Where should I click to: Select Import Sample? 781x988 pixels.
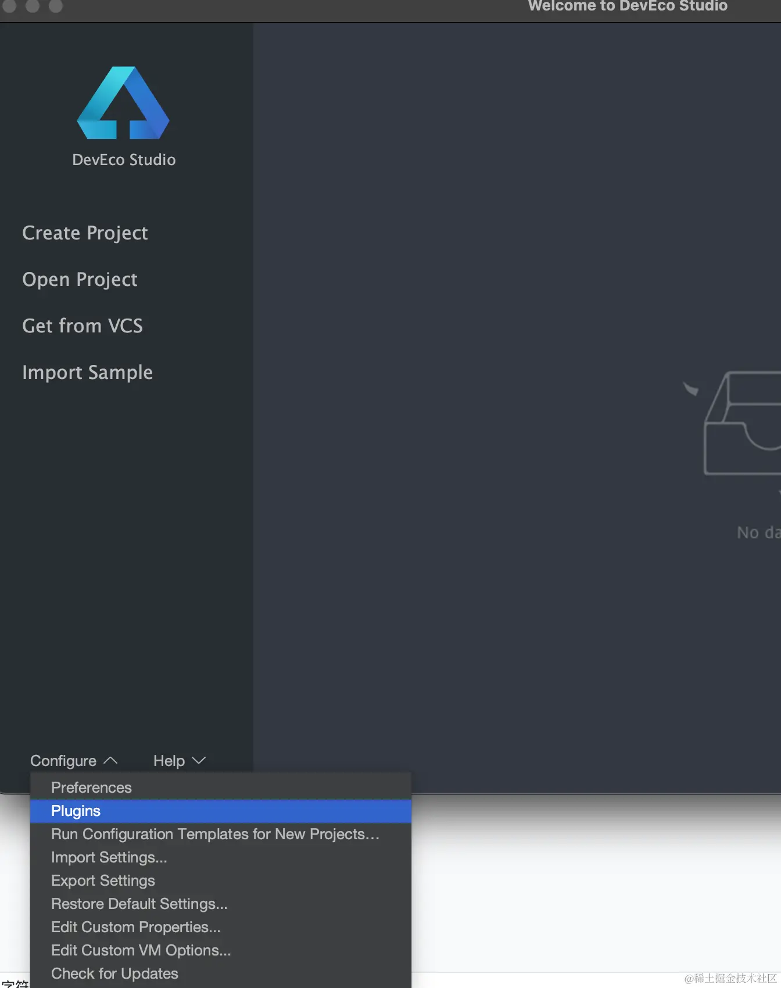[87, 373]
